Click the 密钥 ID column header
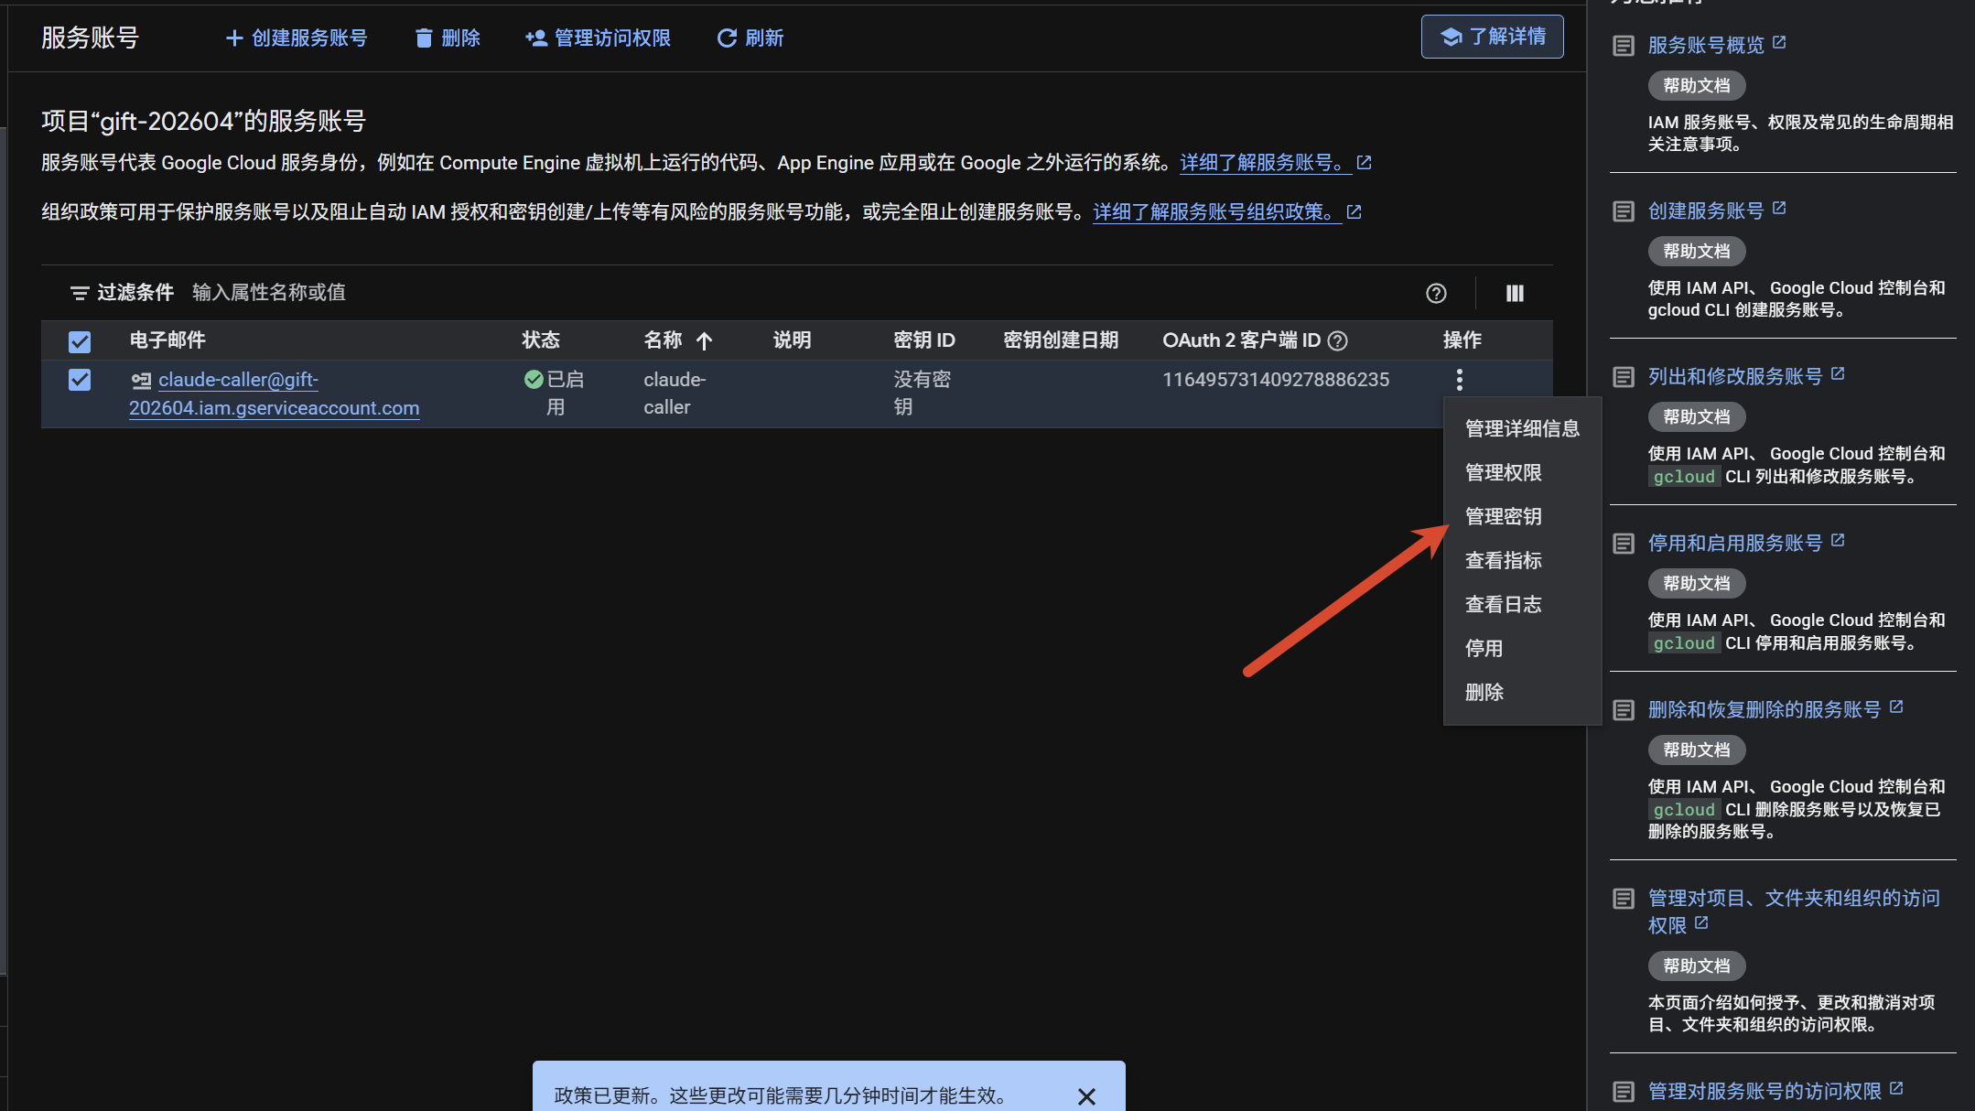 click(924, 340)
